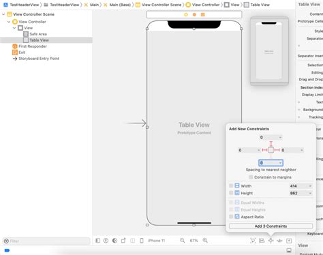
Task: Change the device orientation icon
Action: [x=123, y=241]
